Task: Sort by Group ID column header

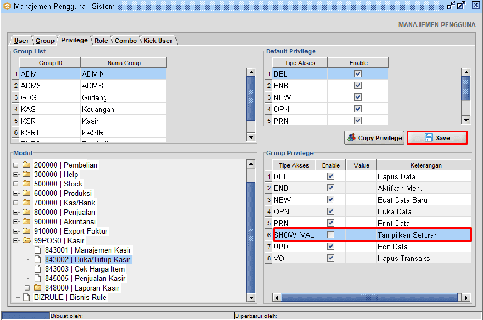Action: point(50,63)
